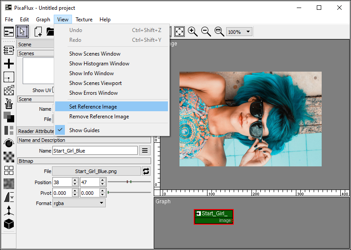Screen dimensions: 351x250
Task: Click the Start_Girl_Blue.png file button
Action: pyautogui.click(x=96, y=171)
